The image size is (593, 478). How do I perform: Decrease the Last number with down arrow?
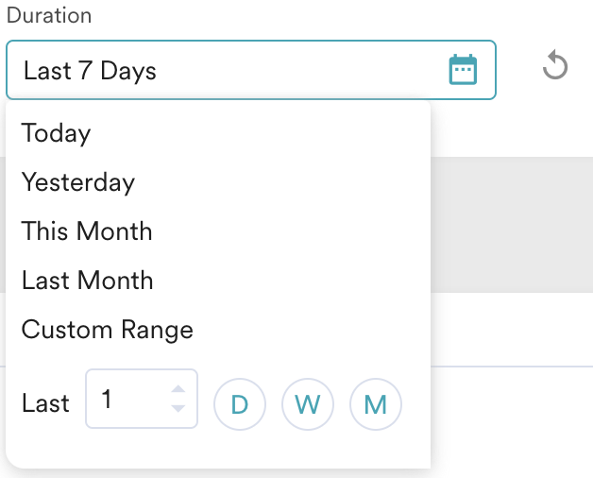coord(178,408)
